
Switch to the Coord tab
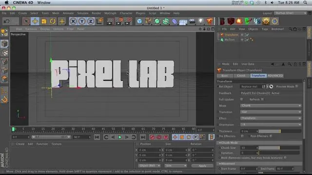(x=241, y=76)
